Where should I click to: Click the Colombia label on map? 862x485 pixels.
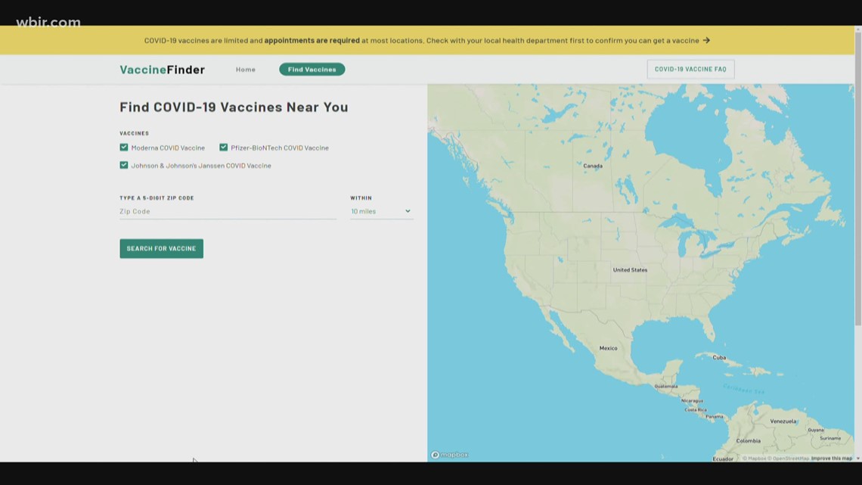tap(749, 441)
